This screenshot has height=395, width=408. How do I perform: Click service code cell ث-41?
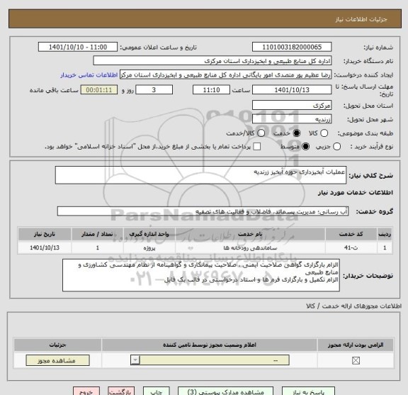pyautogui.click(x=351, y=247)
